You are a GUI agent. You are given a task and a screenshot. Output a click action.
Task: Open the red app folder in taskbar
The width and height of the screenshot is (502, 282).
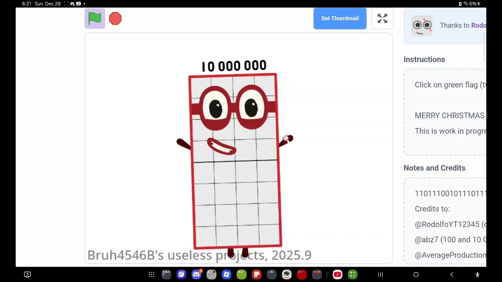[x=302, y=275]
